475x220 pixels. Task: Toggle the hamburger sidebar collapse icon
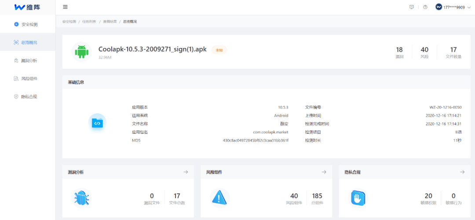[x=65, y=7]
